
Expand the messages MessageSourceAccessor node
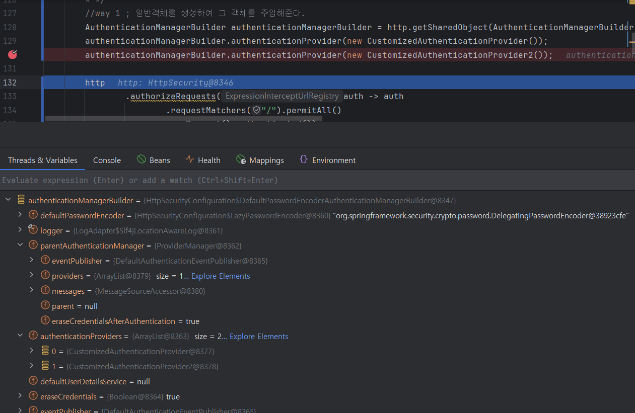click(x=31, y=290)
